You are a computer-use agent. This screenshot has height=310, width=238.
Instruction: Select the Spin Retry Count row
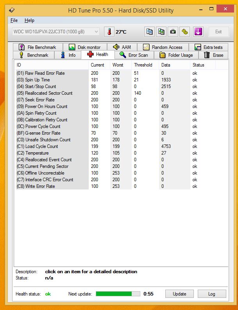115,113
